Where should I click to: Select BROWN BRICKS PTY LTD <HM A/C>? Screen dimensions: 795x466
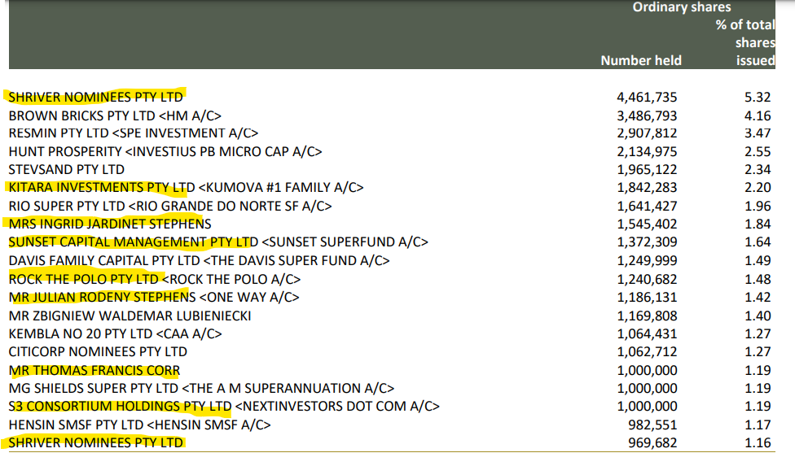(115, 115)
